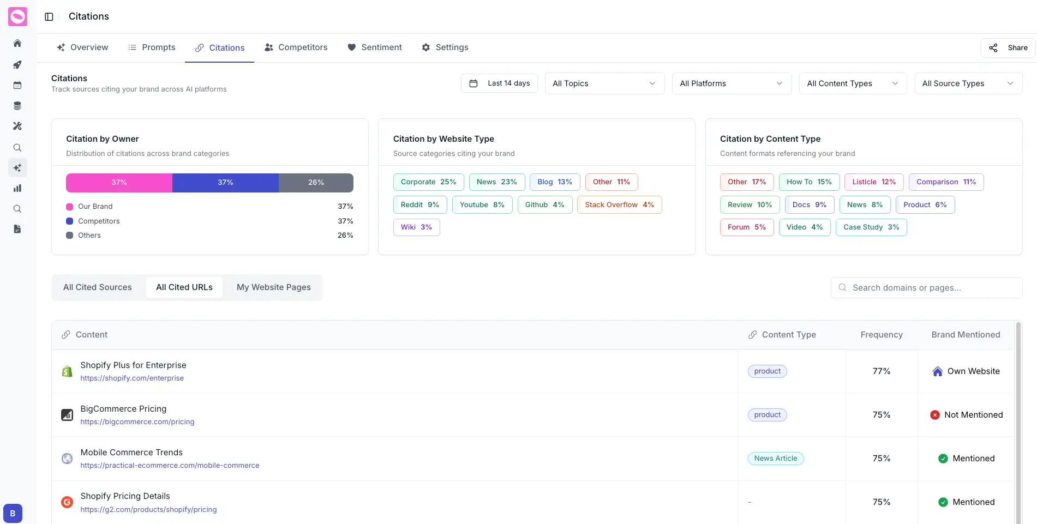Switch to the Competitors tab
1037x524 pixels.
[x=296, y=47]
